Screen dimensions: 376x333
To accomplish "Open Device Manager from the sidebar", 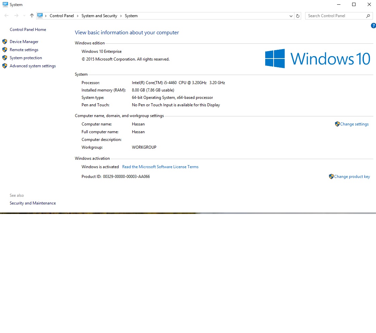I will point(24,42).
